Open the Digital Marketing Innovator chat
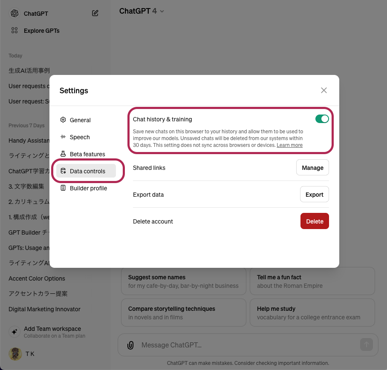The image size is (387, 370). coord(44,309)
